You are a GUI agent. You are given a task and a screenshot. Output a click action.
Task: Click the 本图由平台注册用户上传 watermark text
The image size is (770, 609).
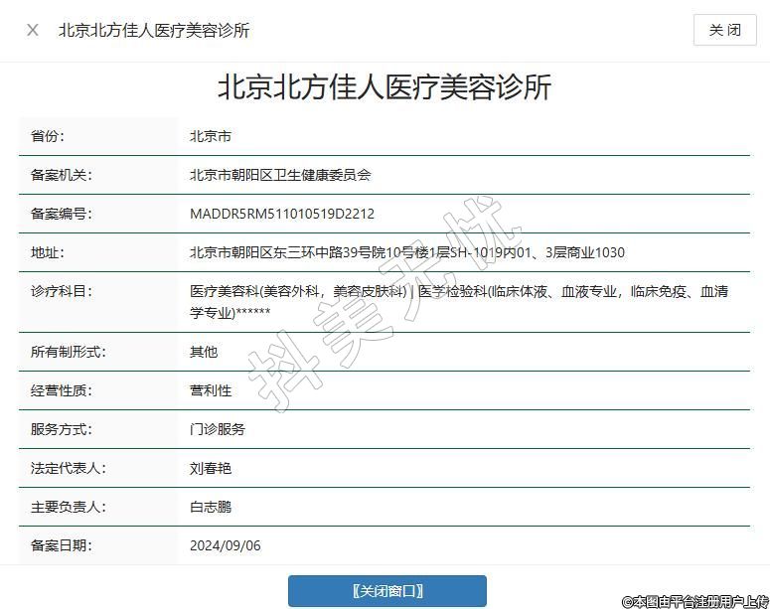694,600
